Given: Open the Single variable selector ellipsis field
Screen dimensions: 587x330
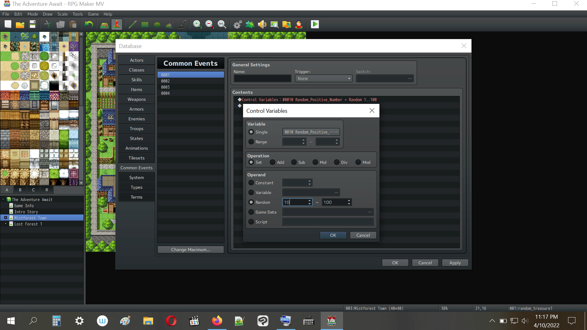Looking at the screenshot, I should [311, 132].
